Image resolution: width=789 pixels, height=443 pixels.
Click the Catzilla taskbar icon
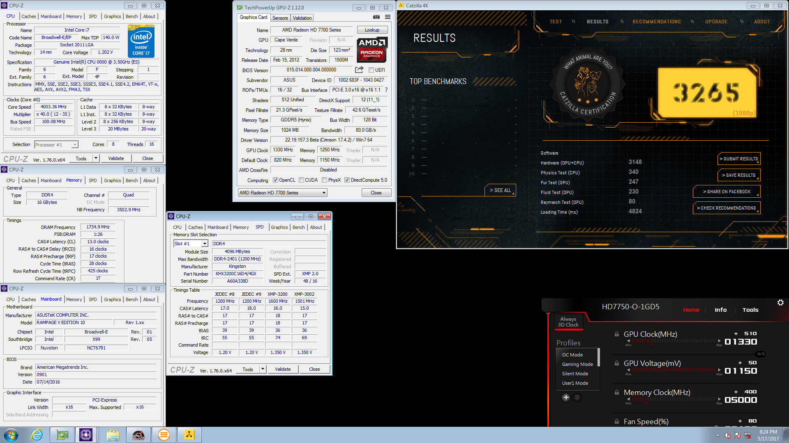(189, 435)
